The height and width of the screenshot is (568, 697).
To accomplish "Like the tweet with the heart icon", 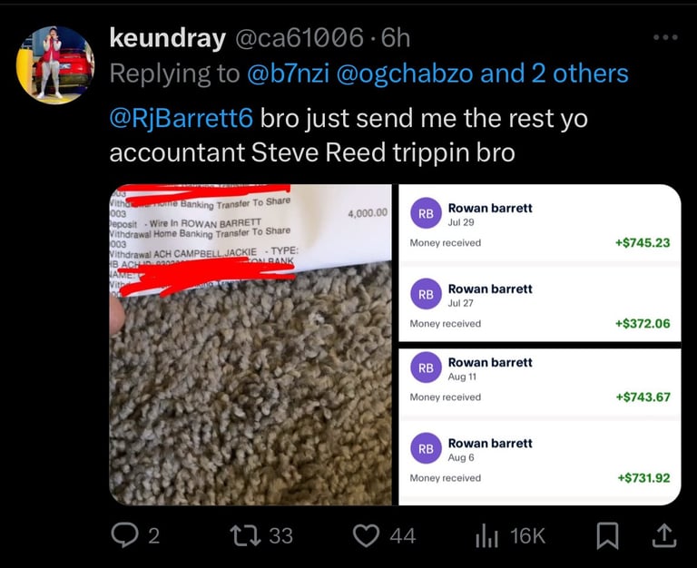I will 366,535.
